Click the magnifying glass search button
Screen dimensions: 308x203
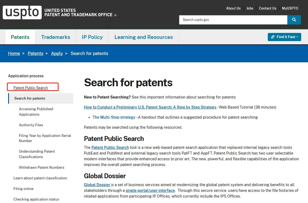point(294,20)
